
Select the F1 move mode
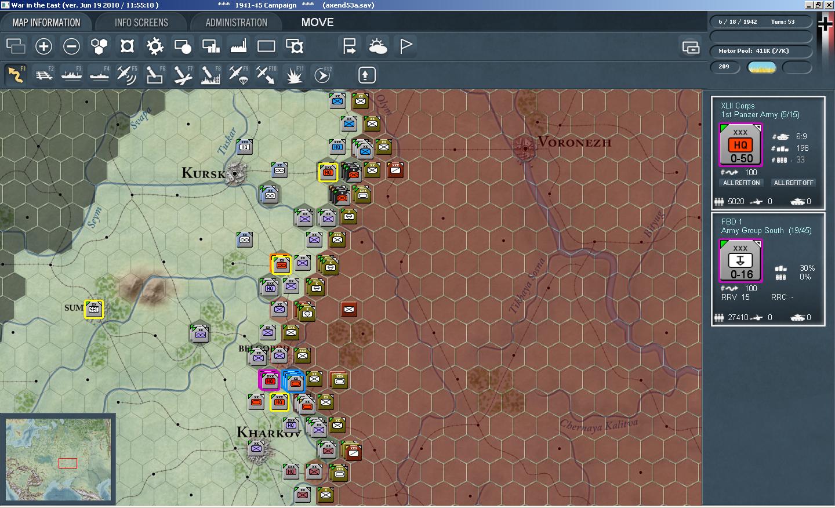[x=16, y=75]
